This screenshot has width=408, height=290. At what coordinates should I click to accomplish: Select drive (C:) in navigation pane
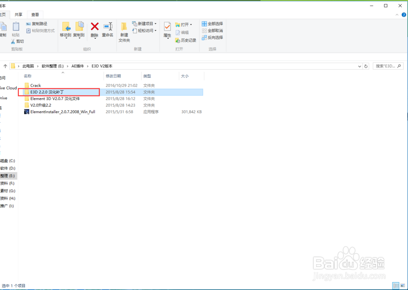click(8, 161)
